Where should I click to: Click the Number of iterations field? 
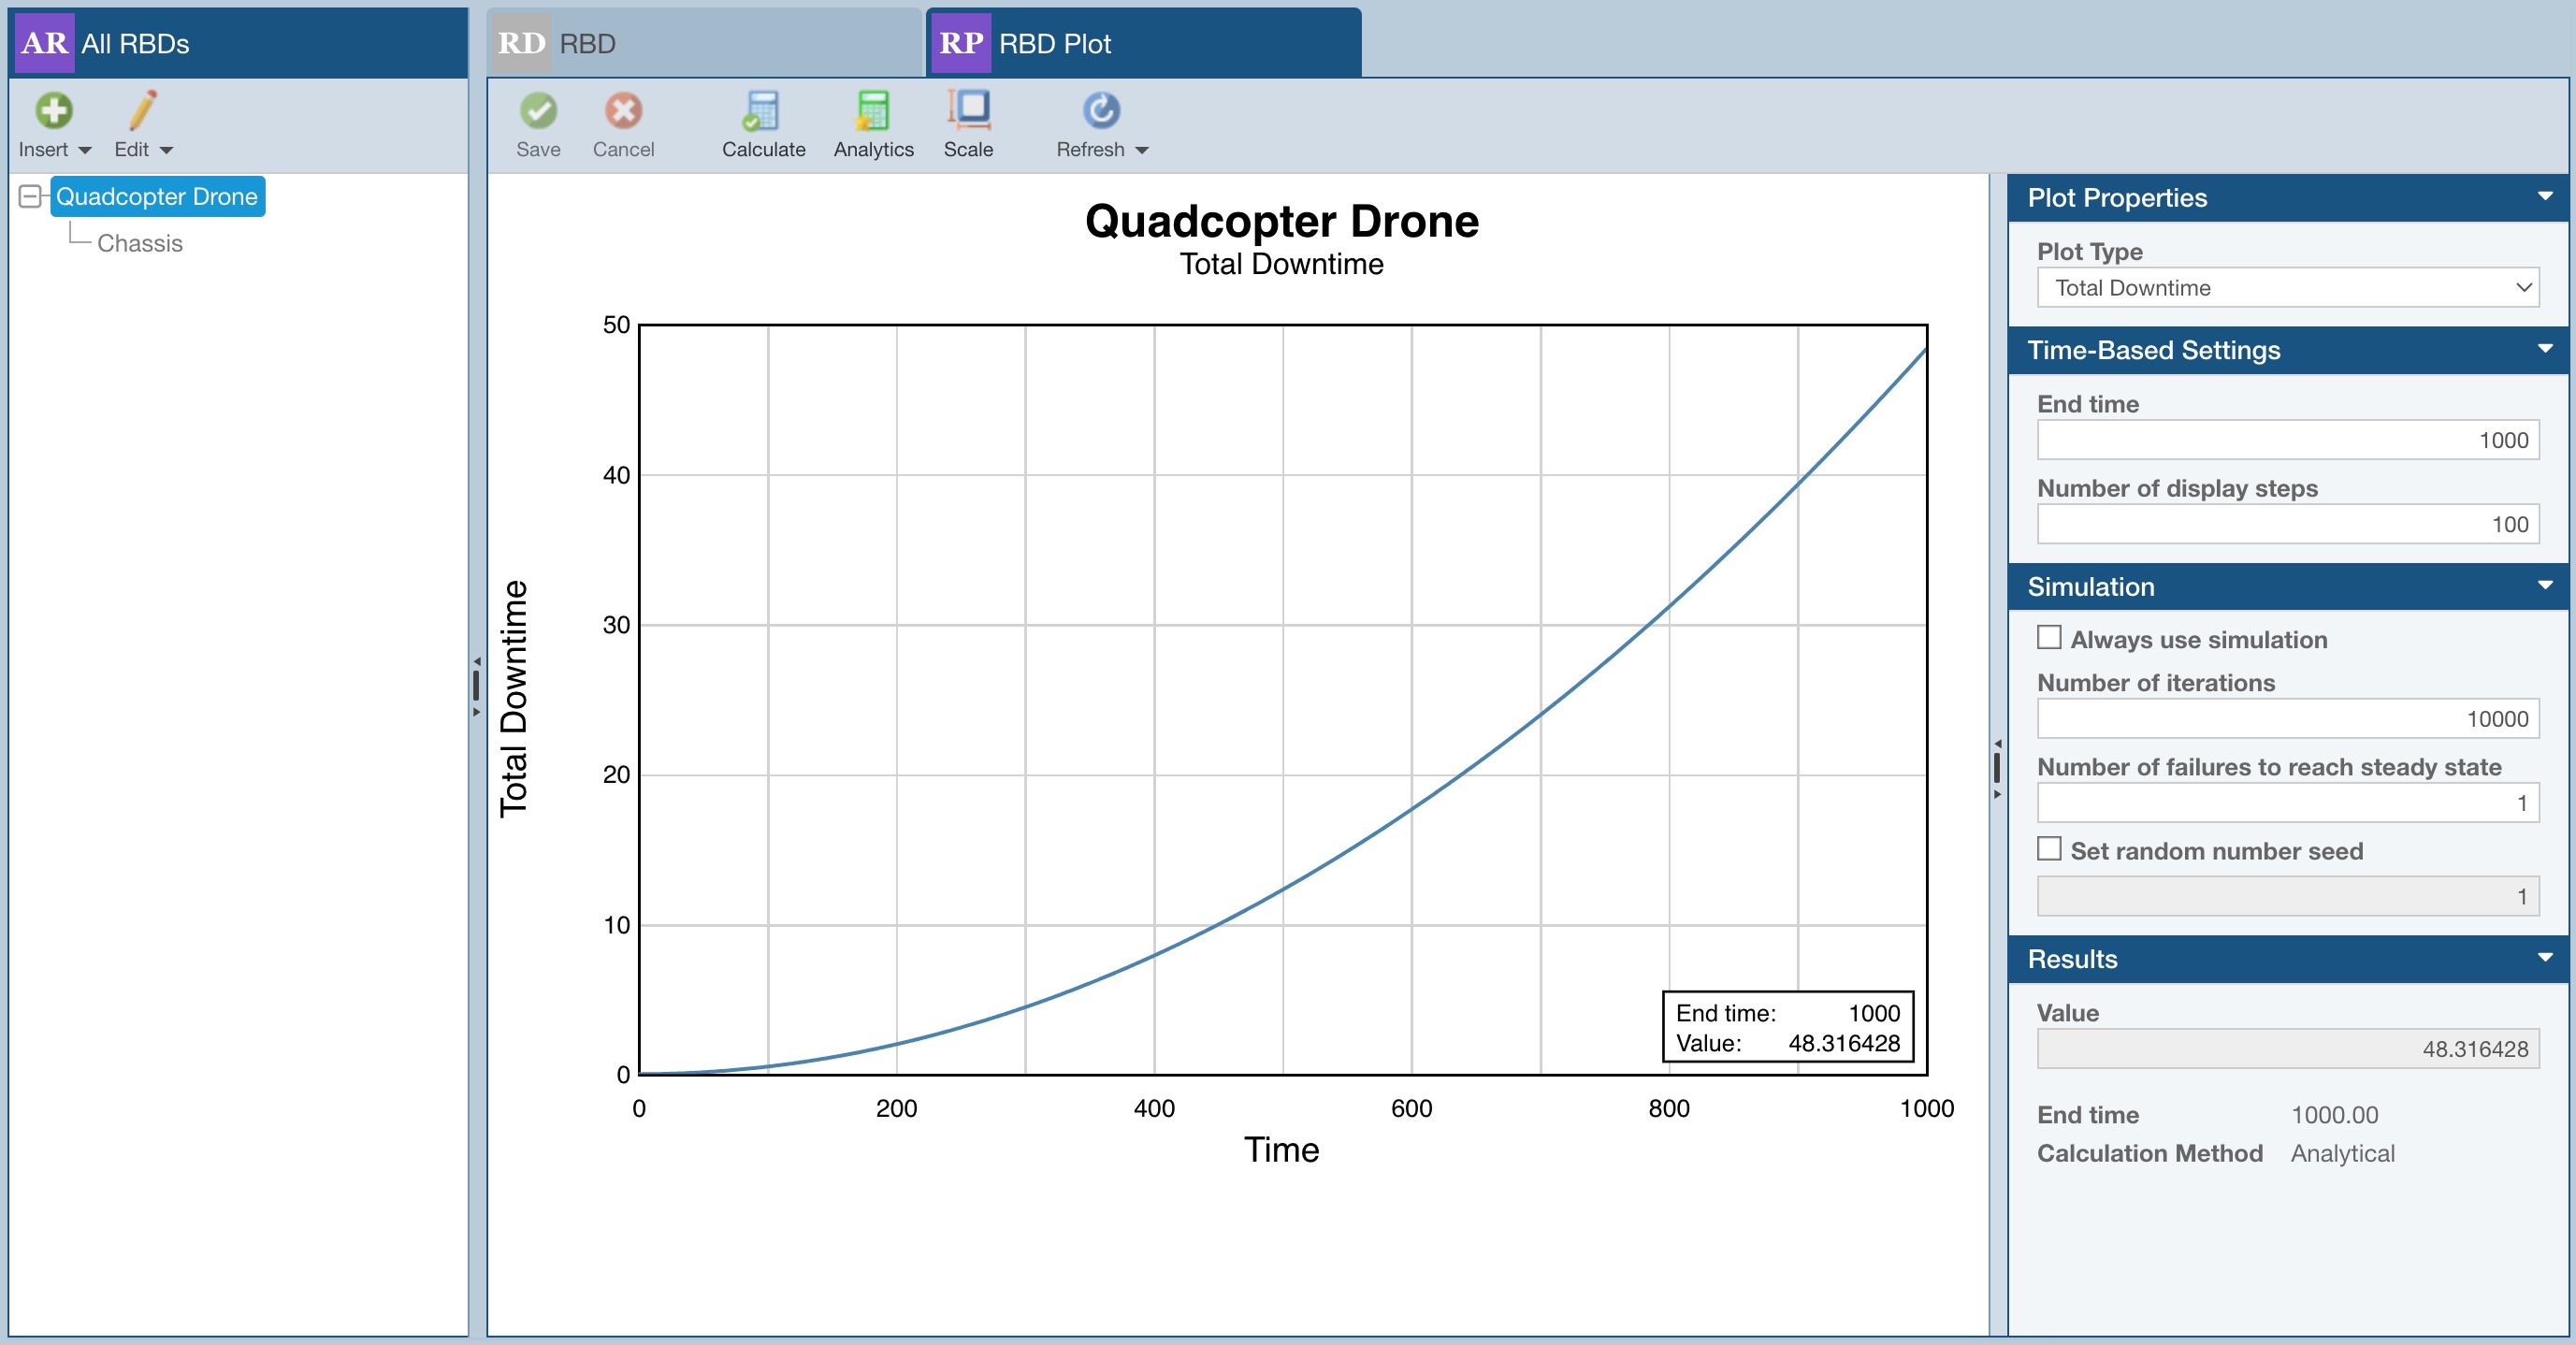click(2287, 719)
